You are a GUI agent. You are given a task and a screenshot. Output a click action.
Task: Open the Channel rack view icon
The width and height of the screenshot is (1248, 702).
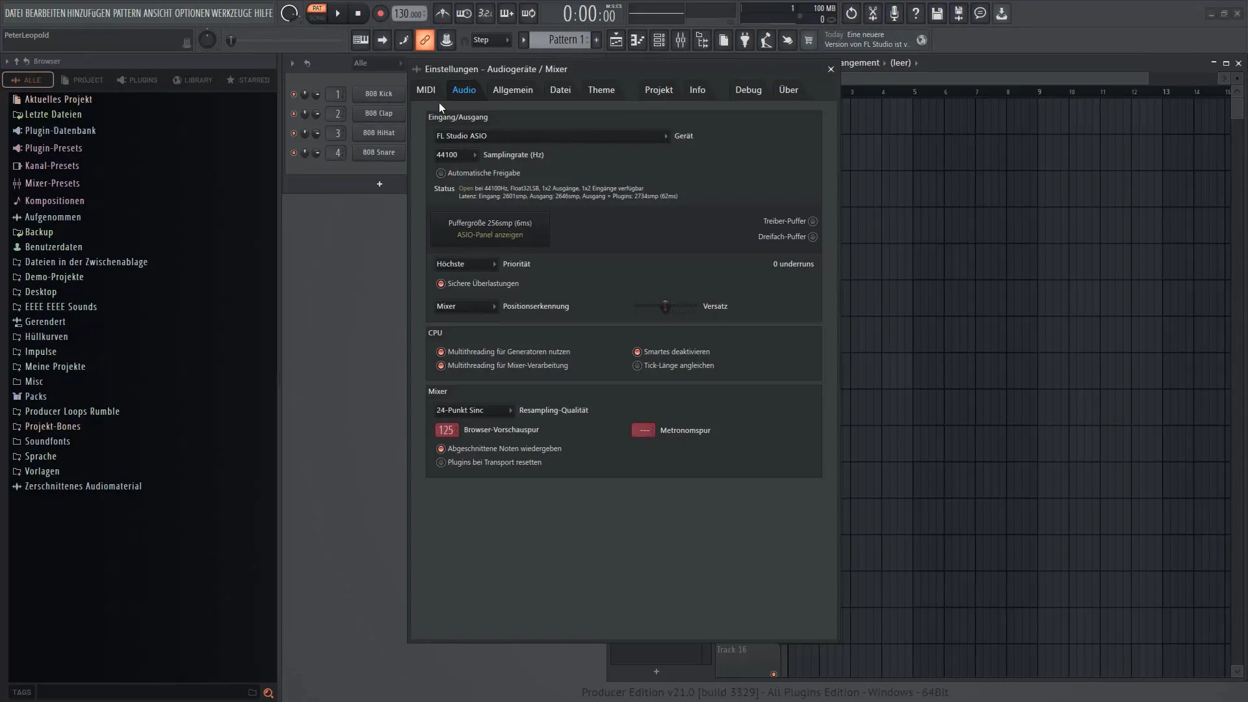[659, 40]
